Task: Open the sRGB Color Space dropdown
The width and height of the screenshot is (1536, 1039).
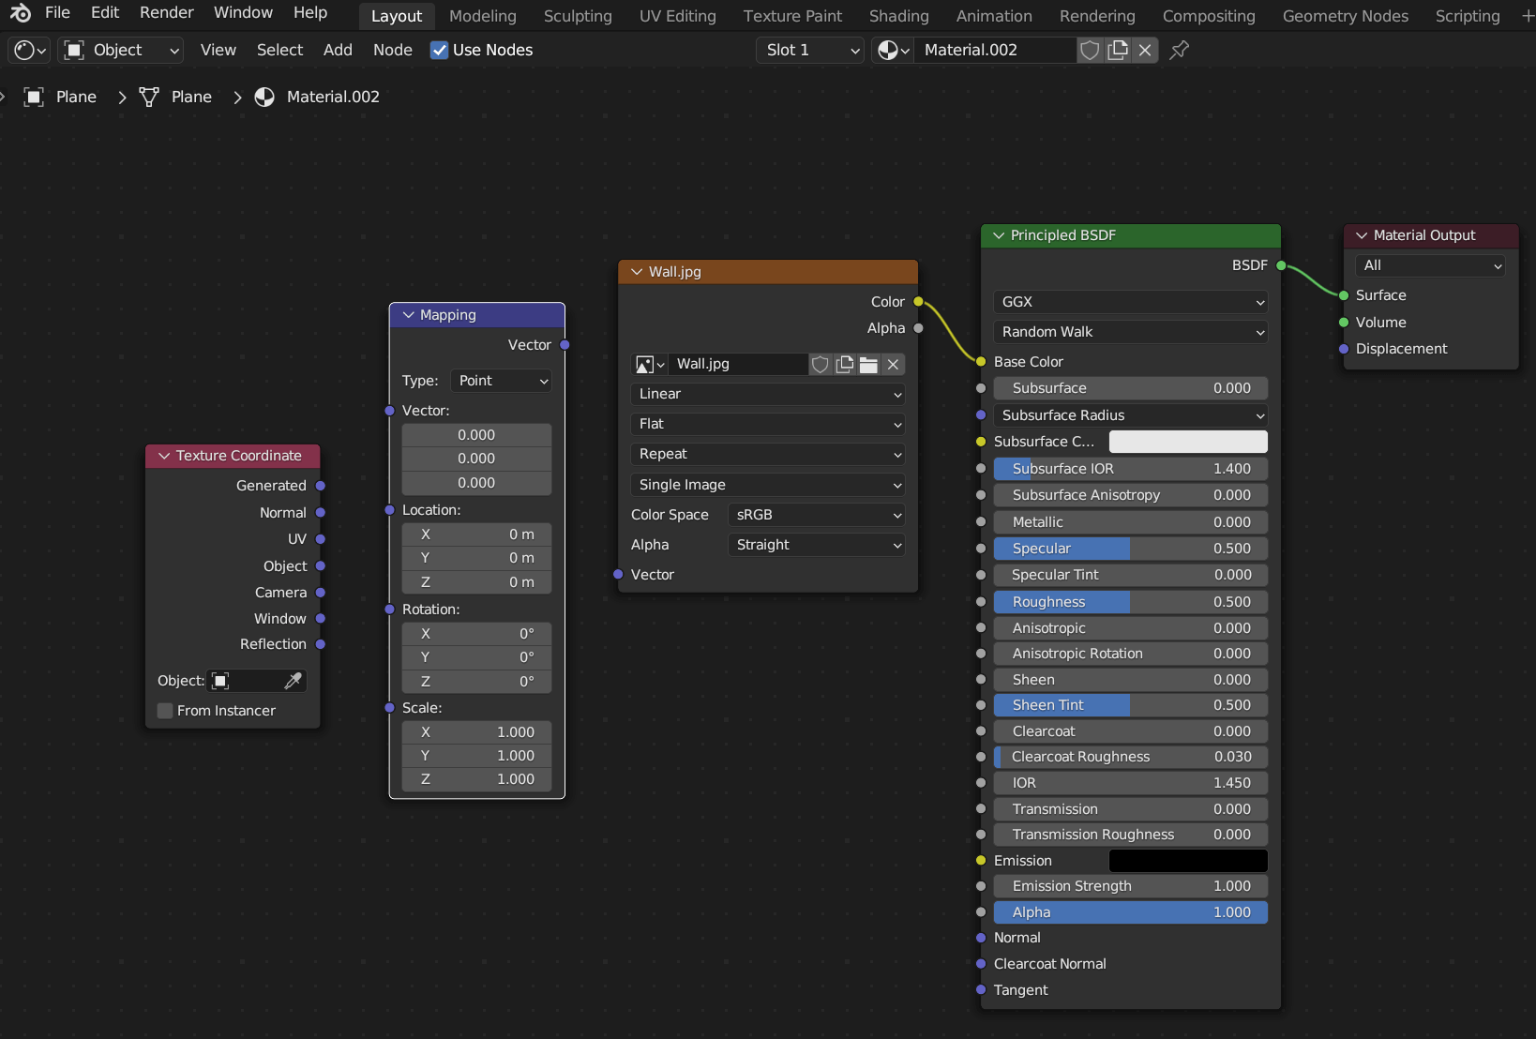Action: click(817, 515)
